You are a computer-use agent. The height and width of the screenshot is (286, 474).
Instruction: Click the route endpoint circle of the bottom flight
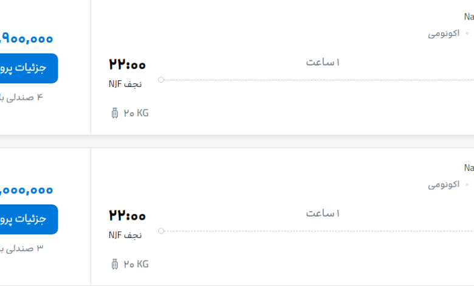coord(161,231)
